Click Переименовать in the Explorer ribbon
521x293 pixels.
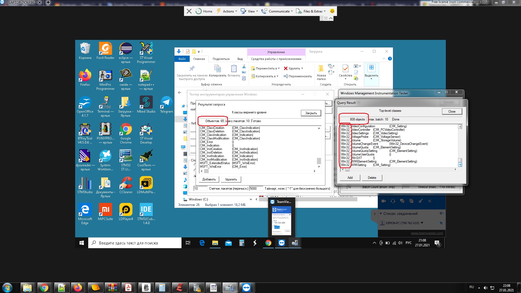(x=298, y=76)
